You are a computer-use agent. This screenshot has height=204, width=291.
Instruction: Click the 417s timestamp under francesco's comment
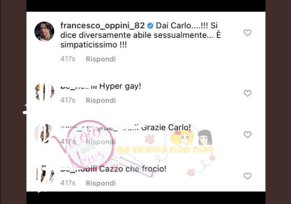click(68, 59)
